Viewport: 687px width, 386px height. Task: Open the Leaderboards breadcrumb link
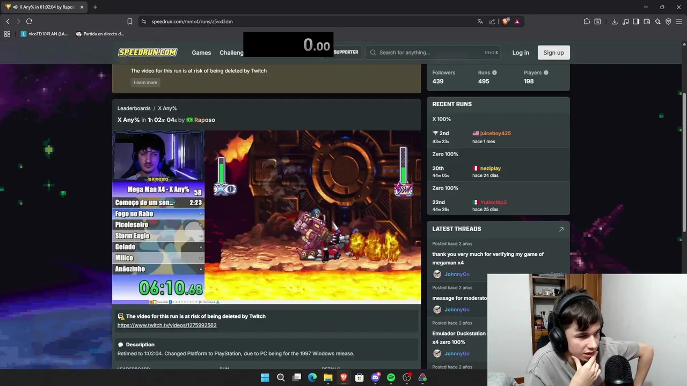coord(134,108)
